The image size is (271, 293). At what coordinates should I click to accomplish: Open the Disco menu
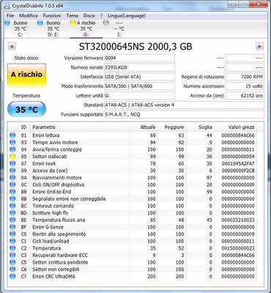coord(89,15)
